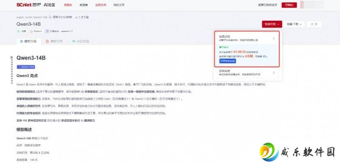Collapse the 快速开发 dropdown button

[x=272, y=24]
